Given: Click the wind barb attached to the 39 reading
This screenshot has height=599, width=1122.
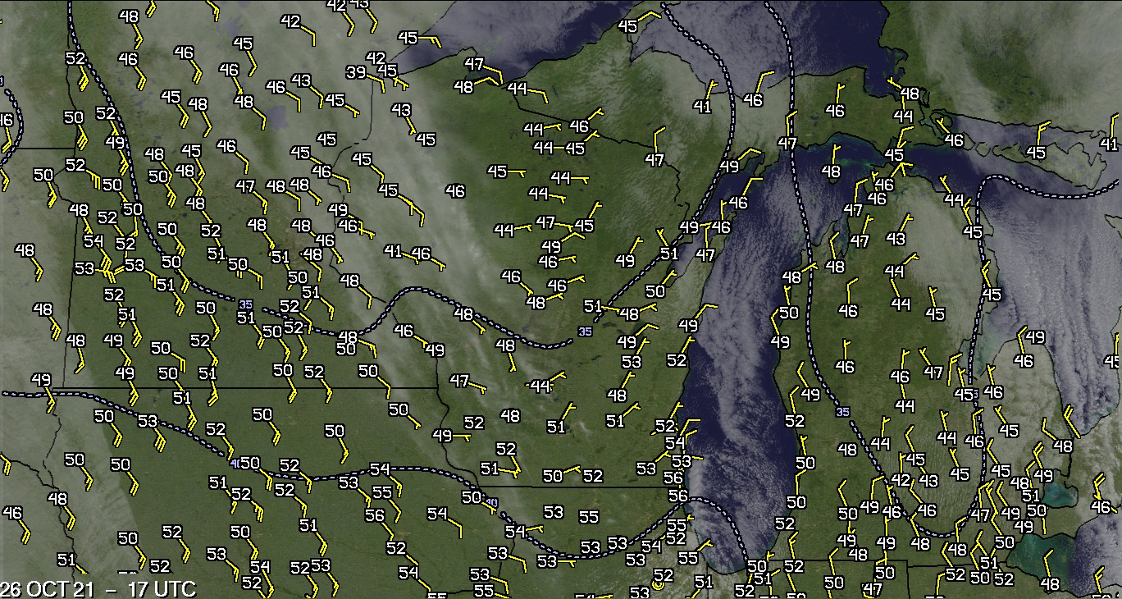Looking at the screenshot, I should tap(374, 80).
